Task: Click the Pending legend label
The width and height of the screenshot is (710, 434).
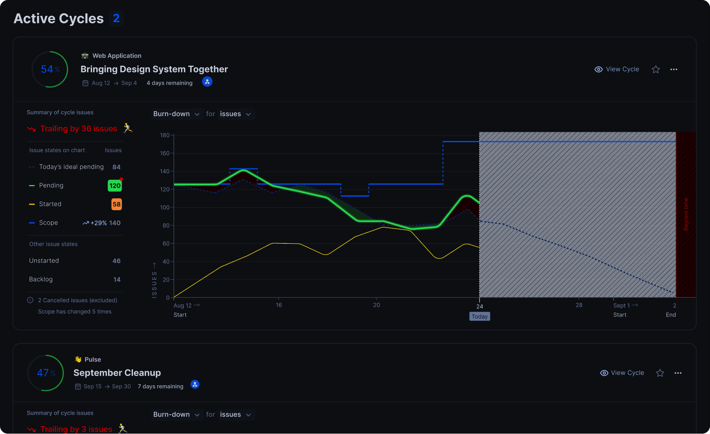Action: pos(51,185)
